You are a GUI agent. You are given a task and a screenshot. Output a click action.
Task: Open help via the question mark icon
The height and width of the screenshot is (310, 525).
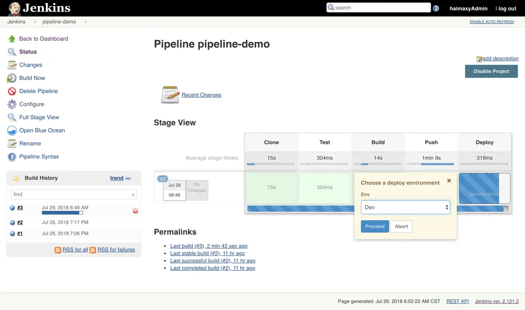pos(436,7)
